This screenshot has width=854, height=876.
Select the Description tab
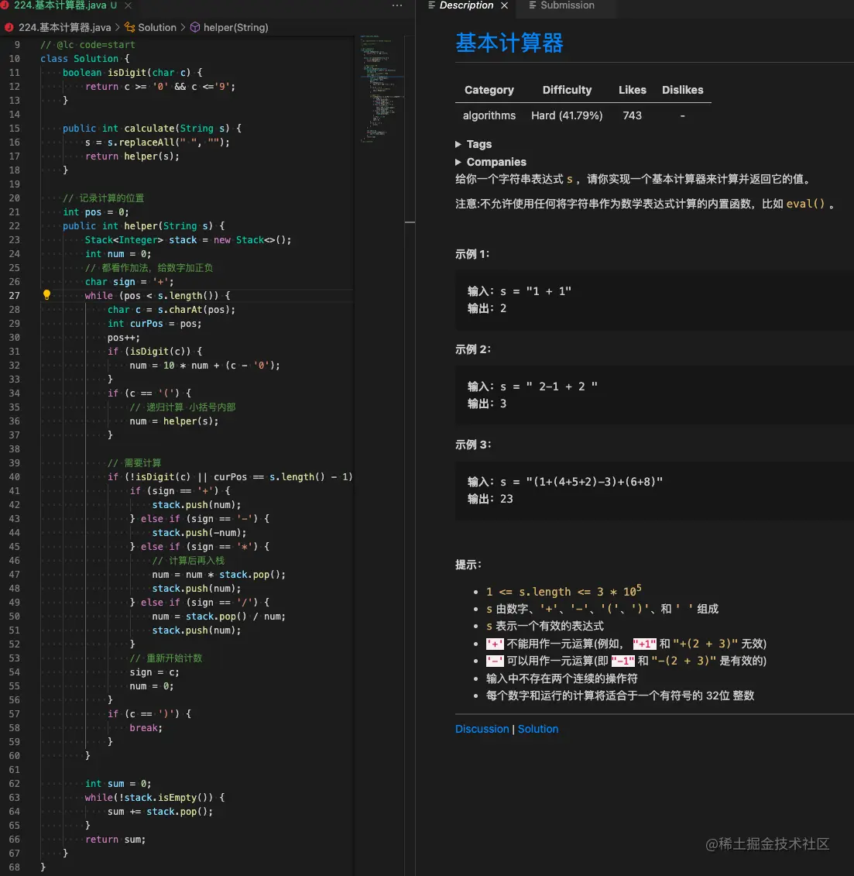click(x=461, y=5)
